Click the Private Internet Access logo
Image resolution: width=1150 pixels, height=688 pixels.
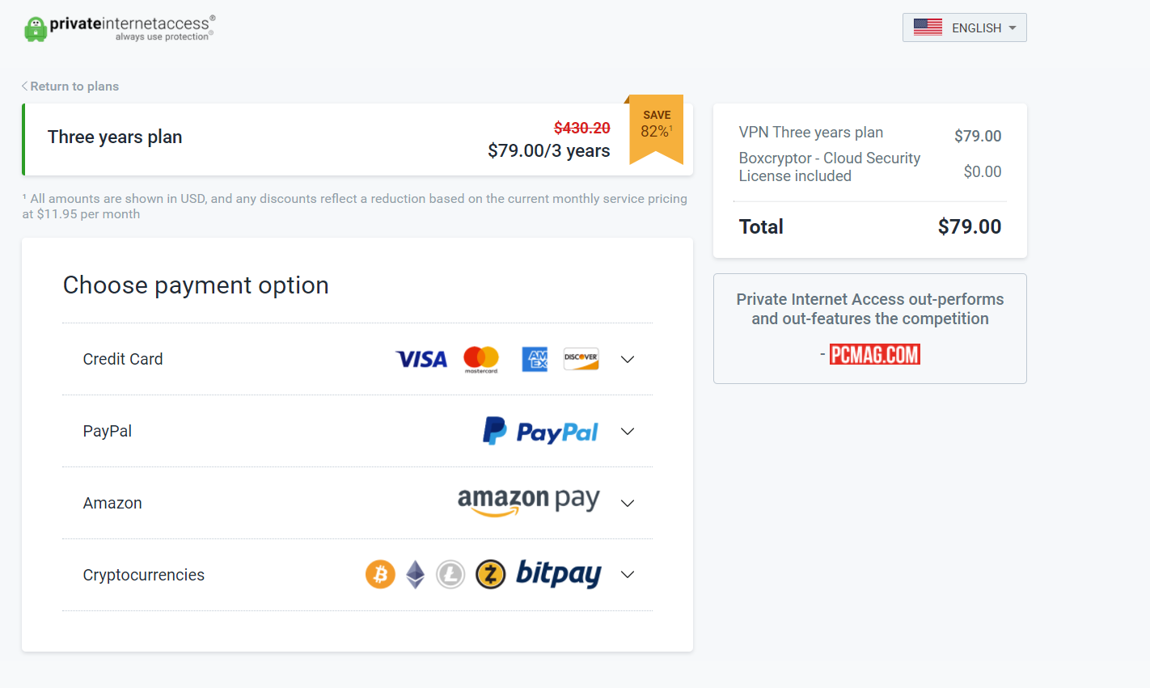120,28
